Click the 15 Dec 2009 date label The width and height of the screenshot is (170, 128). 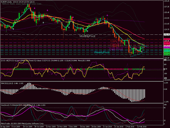85,127
